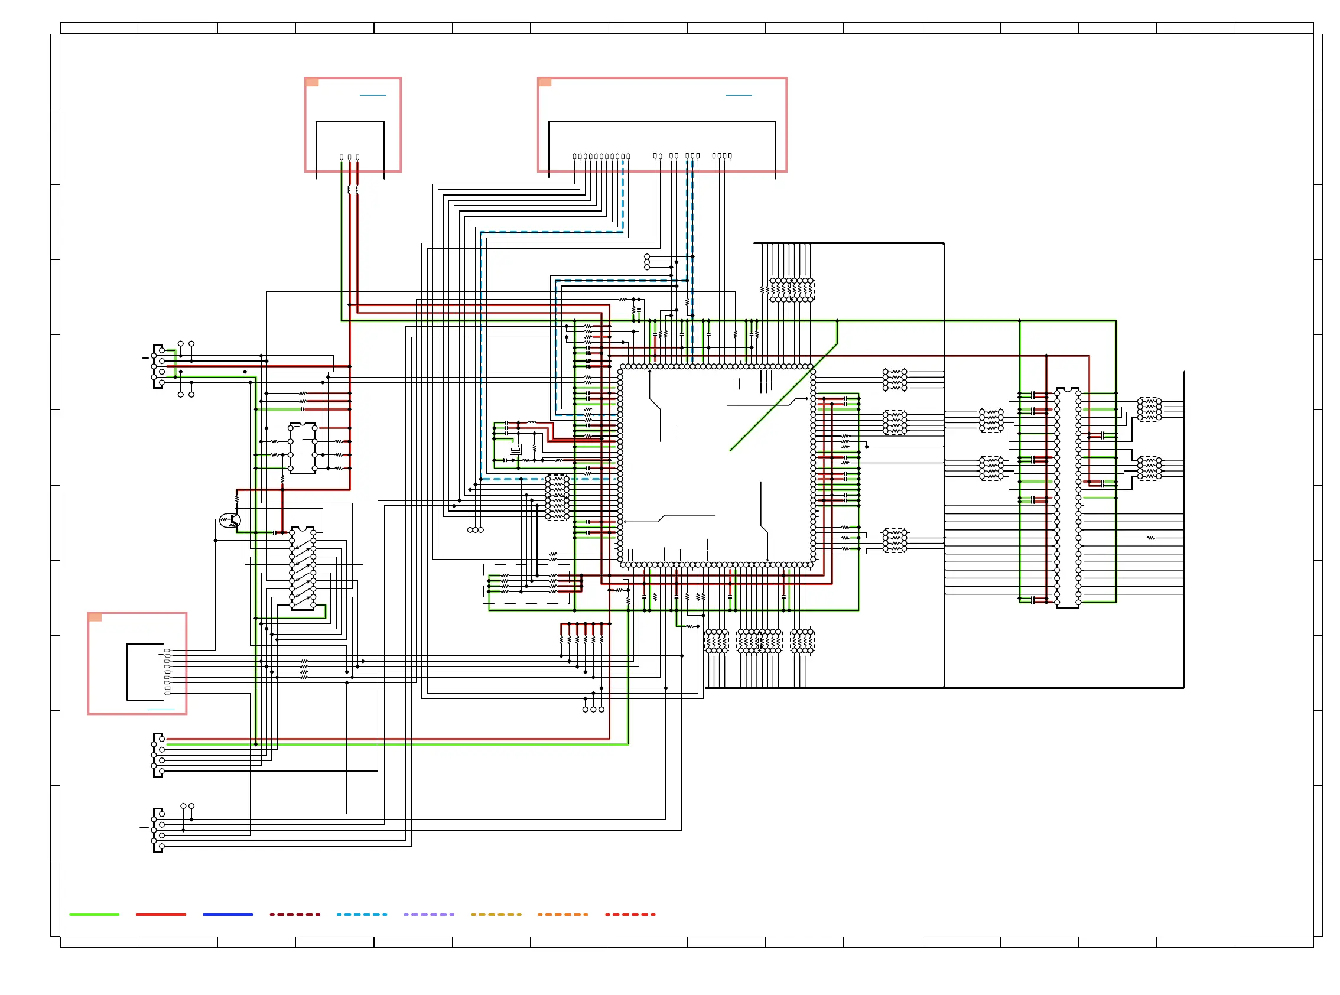Pick the bright red dashed legend line
The image size is (1340, 995).
[x=630, y=914]
